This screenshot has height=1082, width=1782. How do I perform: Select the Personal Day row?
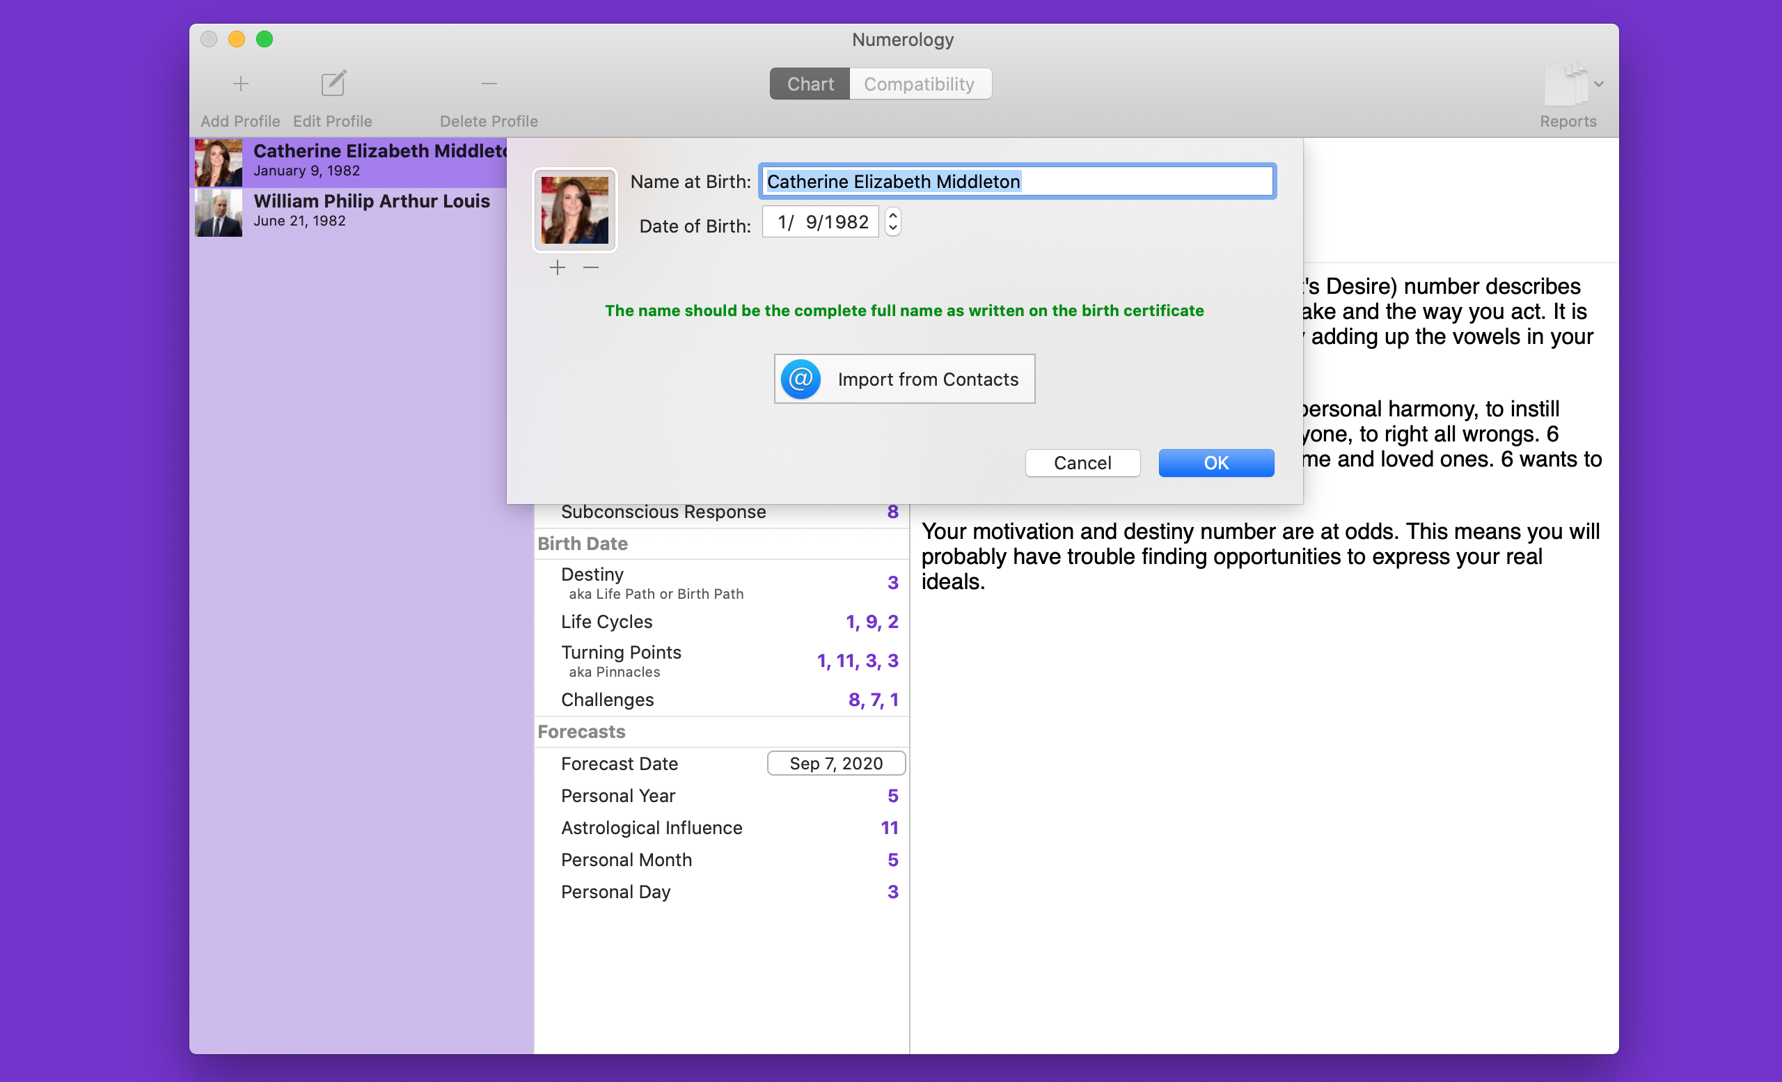coord(721,892)
